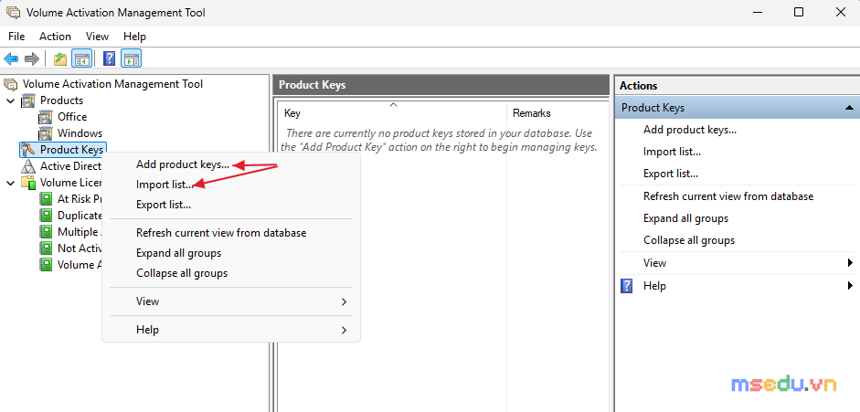The image size is (860, 412).
Task: Click the app icon in the title bar
Action: [13, 12]
